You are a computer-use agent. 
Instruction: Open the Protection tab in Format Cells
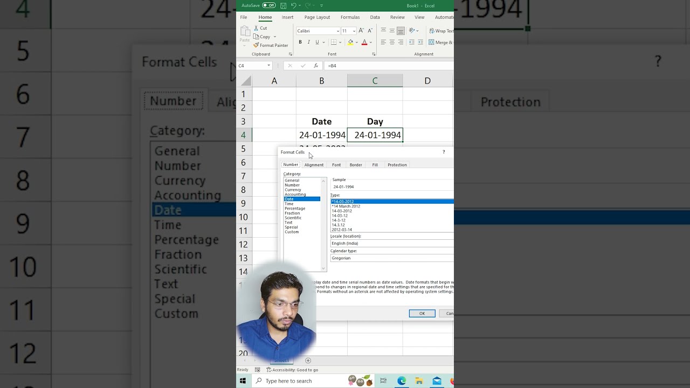pos(397,165)
